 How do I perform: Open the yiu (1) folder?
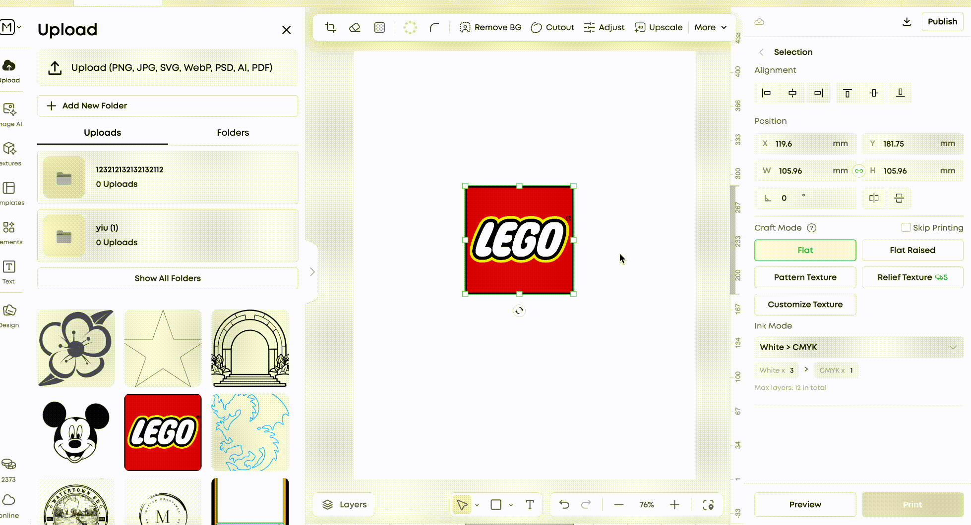[168, 235]
